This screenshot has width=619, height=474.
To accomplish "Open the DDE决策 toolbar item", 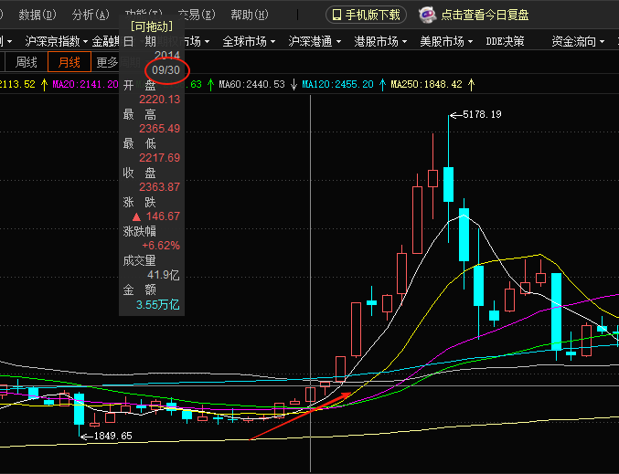I will click(505, 41).
